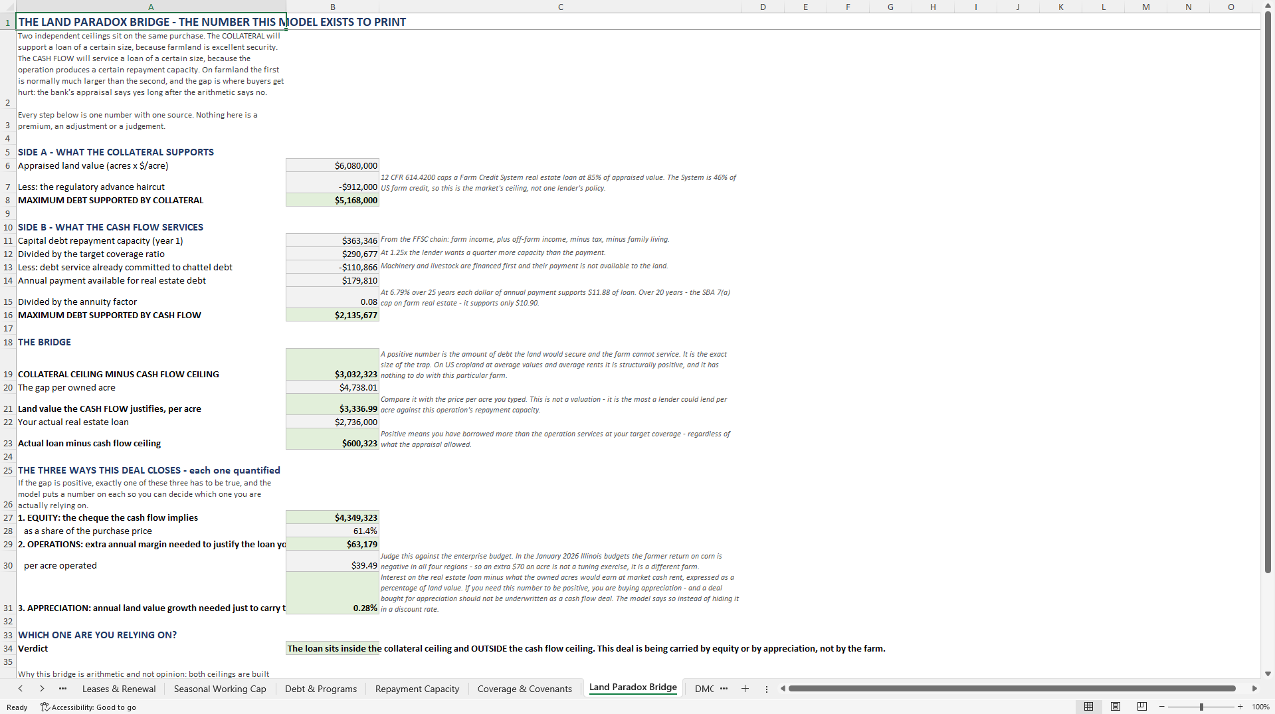Select repayment capacity value $363,346
This screenshot has height=714, width=1275.
coord(333,240)
